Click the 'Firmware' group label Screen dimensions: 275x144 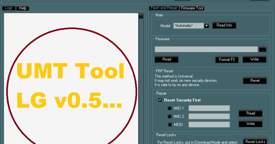tap(162, 39)
